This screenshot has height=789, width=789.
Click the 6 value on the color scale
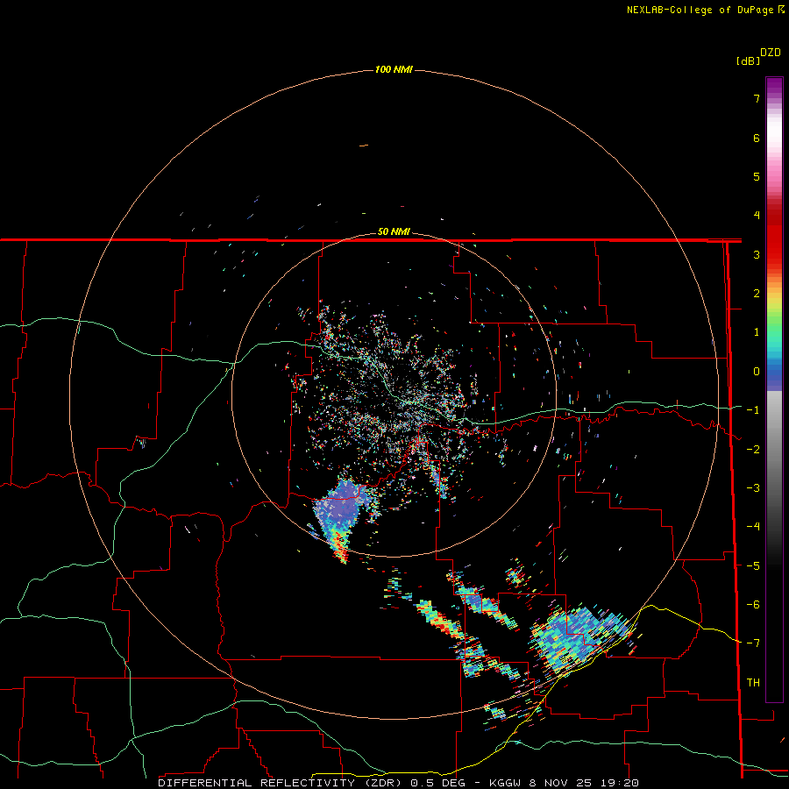point(757,138)
